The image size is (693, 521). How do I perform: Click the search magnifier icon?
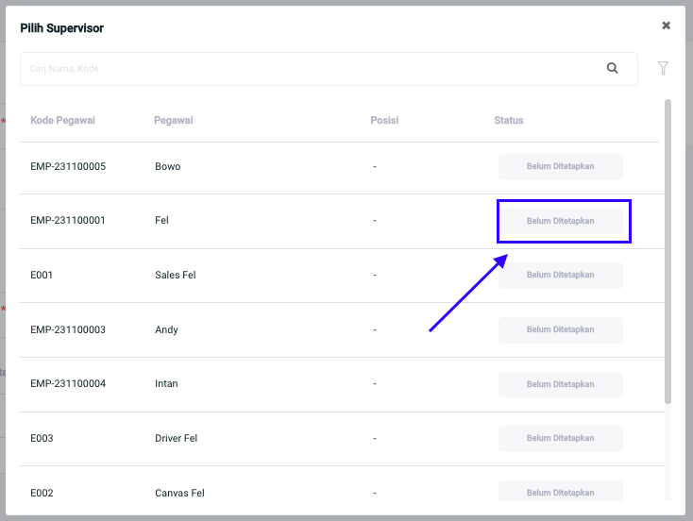tap(612, 68)
